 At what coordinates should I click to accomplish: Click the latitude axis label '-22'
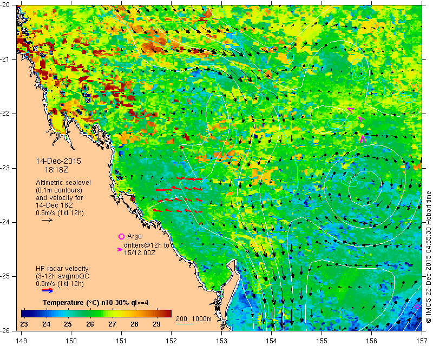[5, 114]
